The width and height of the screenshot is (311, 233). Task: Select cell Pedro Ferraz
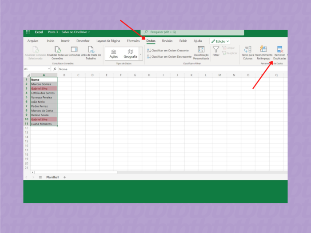pos(44,106)
